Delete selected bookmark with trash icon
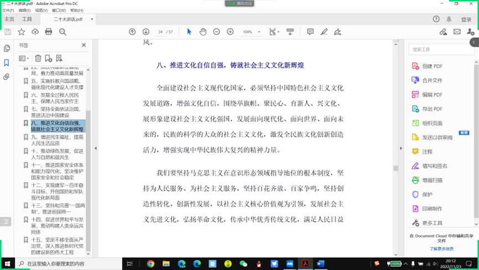479x270 pixels. pos(38,58)
